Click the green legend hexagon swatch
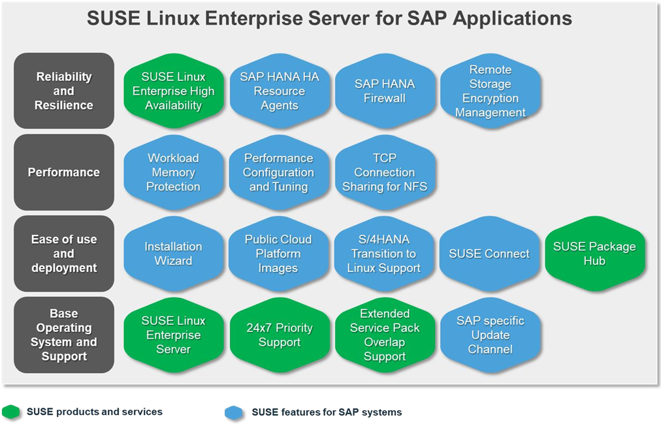Image resolution: width=661 pixels, height=426 pixels. 10,412
